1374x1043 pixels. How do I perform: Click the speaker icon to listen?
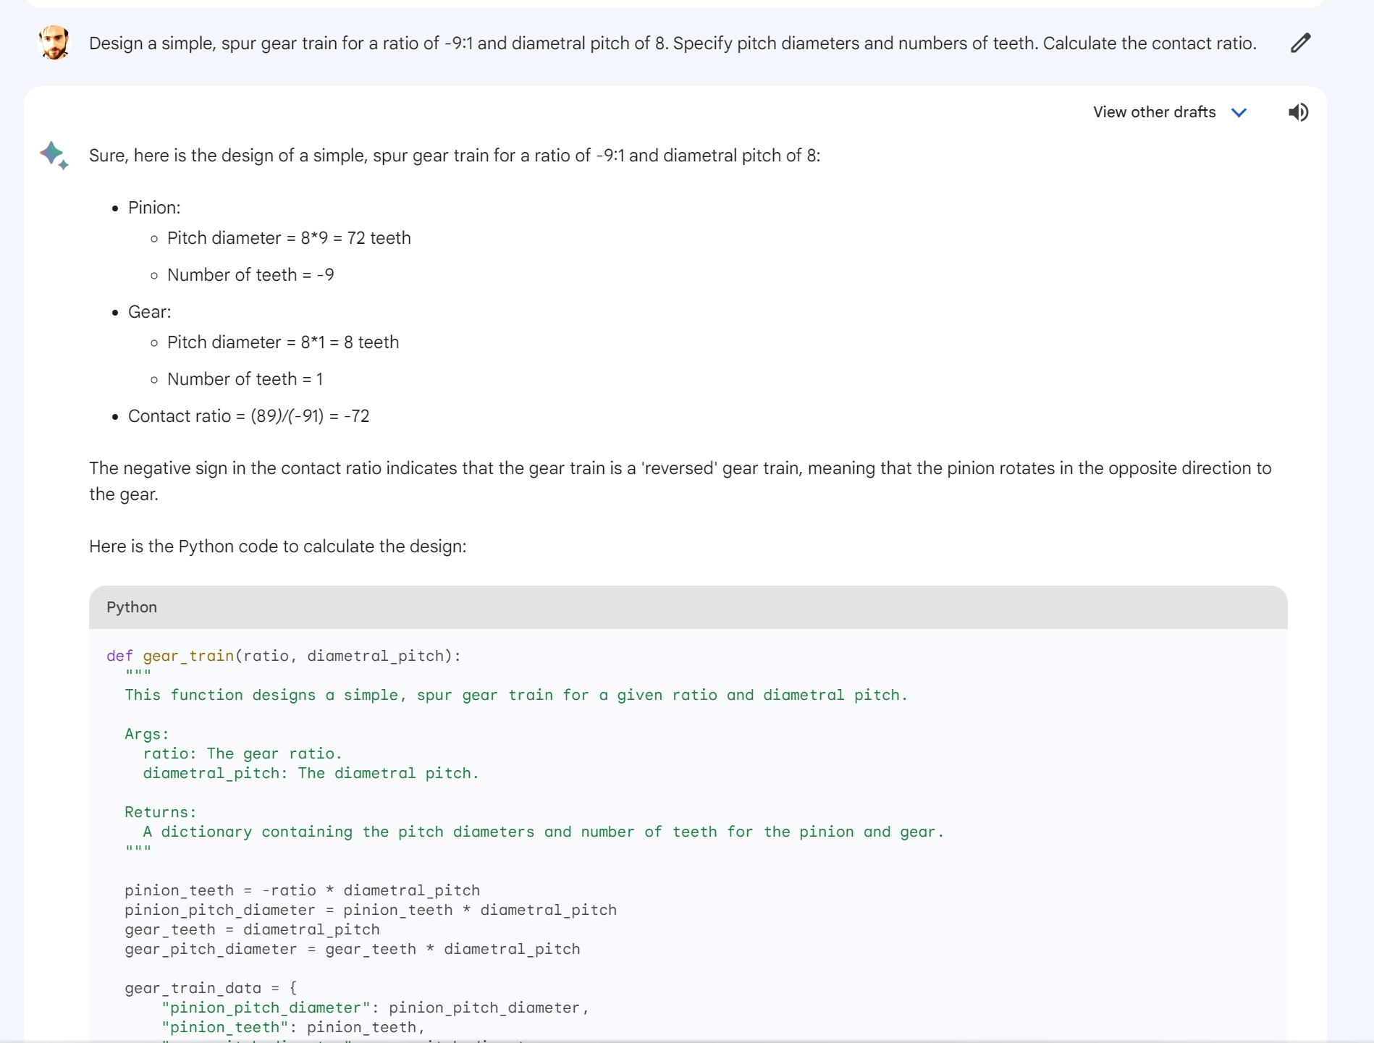coord(1298,112)
